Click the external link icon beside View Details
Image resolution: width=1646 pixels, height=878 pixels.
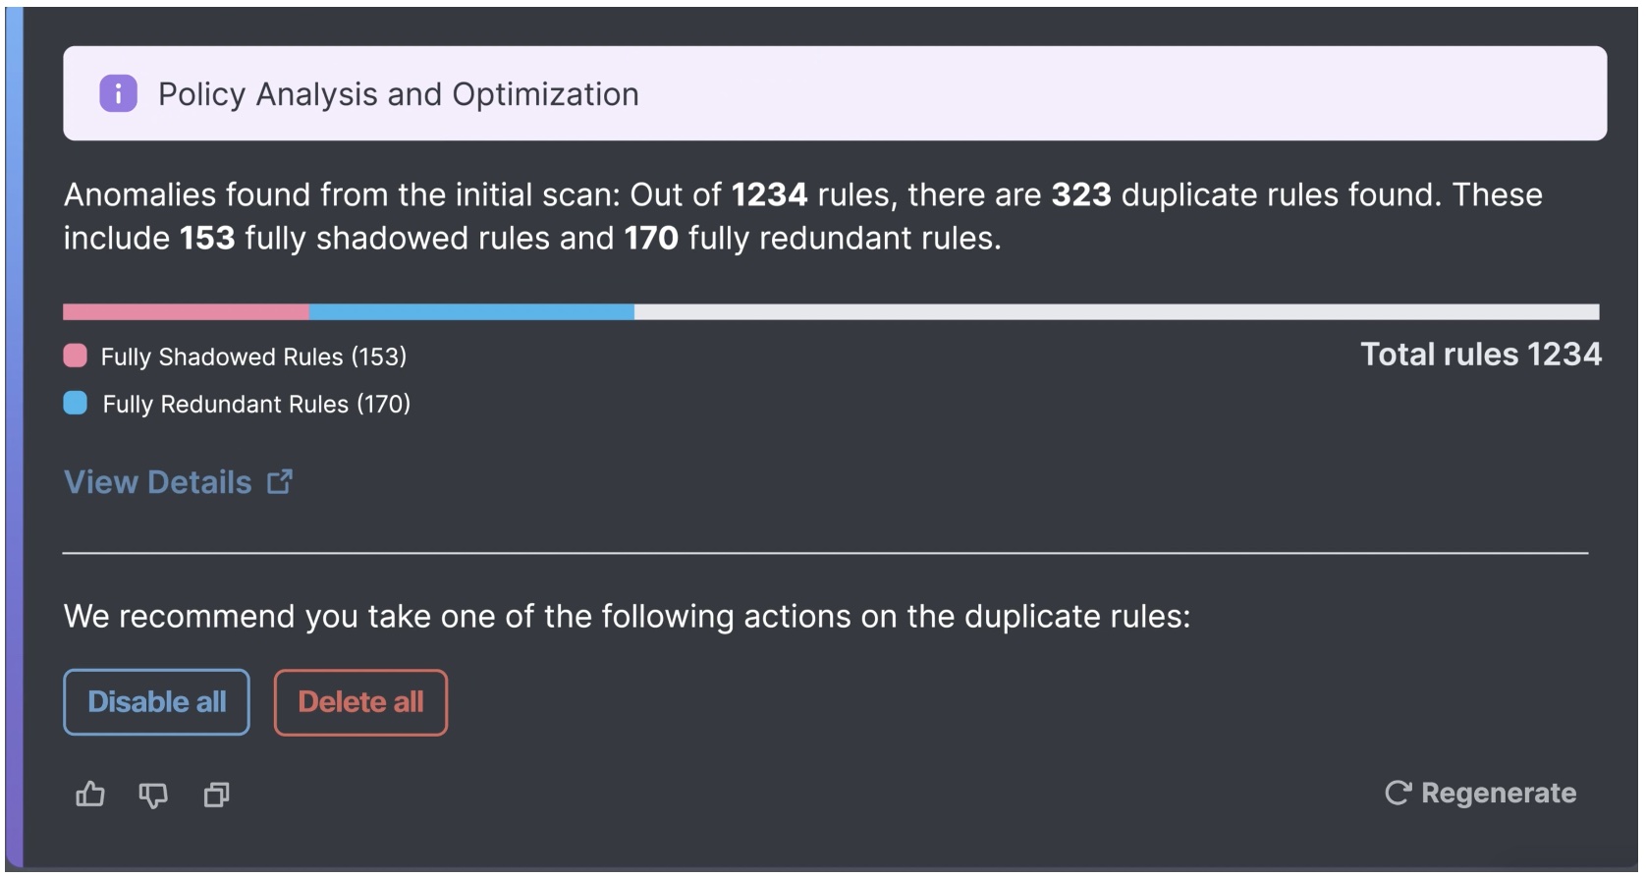coord(280,482)
